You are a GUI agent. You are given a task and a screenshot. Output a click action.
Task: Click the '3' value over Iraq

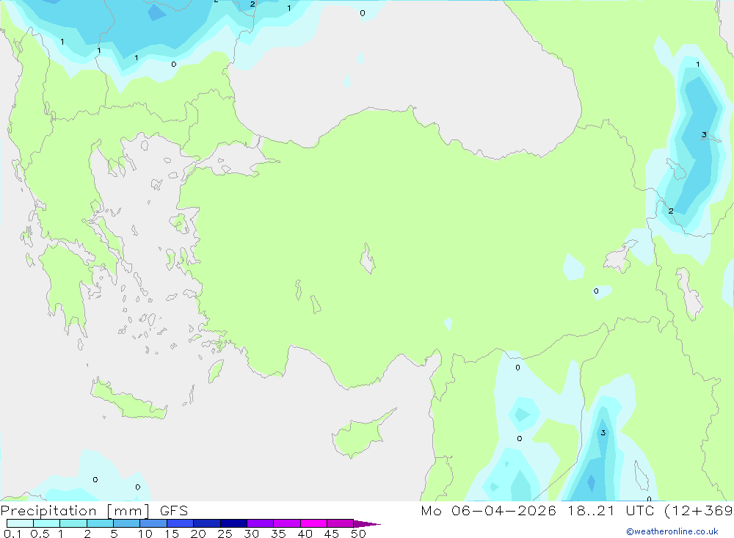tap(603, 432)
